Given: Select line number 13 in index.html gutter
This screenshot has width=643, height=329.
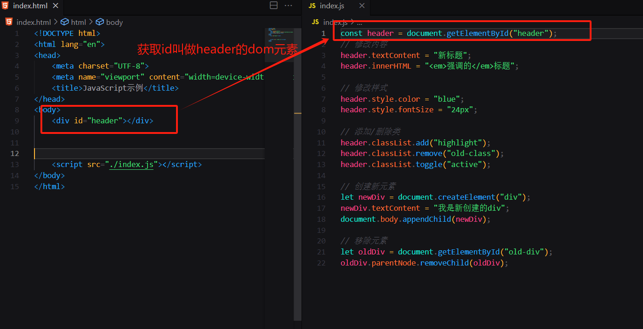Looking at the screenshot, I should tap(15, 164).
